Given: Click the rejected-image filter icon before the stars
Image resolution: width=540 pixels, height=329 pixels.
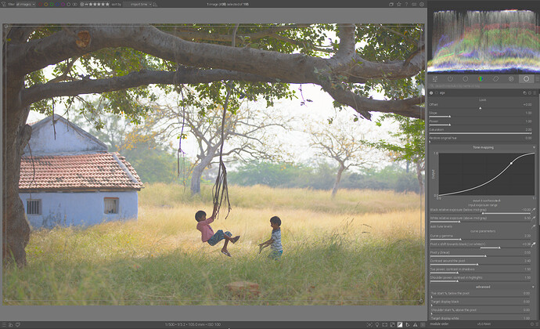Looking at the screenshot, I should [x=82, y=4].
